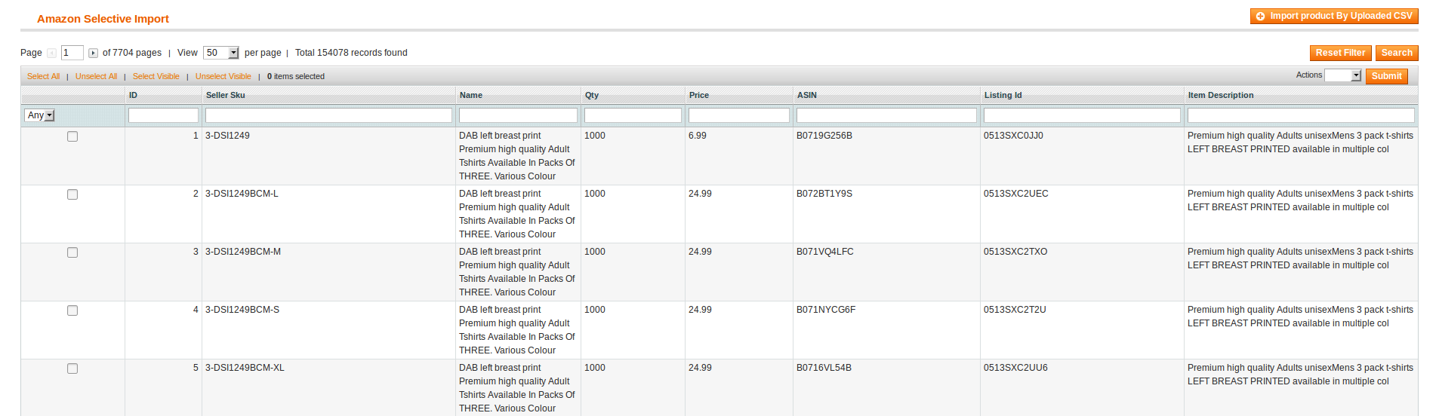Viewport: 1439px width, 416px height.
Task: Click the Unselect All link
Action: 96,76
